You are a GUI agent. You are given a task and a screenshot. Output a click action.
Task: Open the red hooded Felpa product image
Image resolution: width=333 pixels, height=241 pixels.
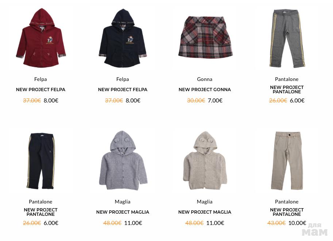pyautogui.click(x=40, y=38)
